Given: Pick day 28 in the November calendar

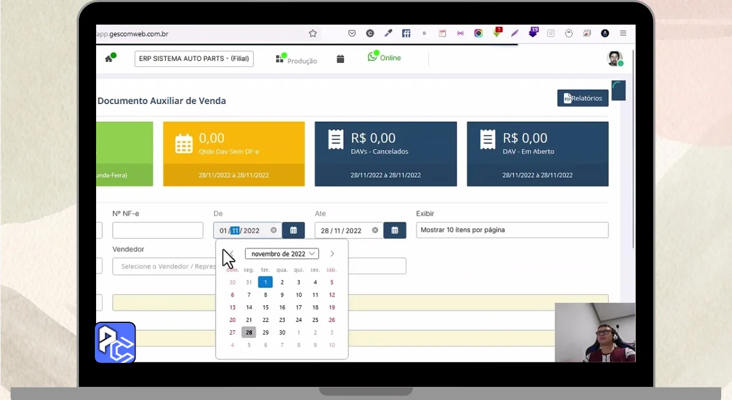Looking at the screenshot, I should (249, 333).
